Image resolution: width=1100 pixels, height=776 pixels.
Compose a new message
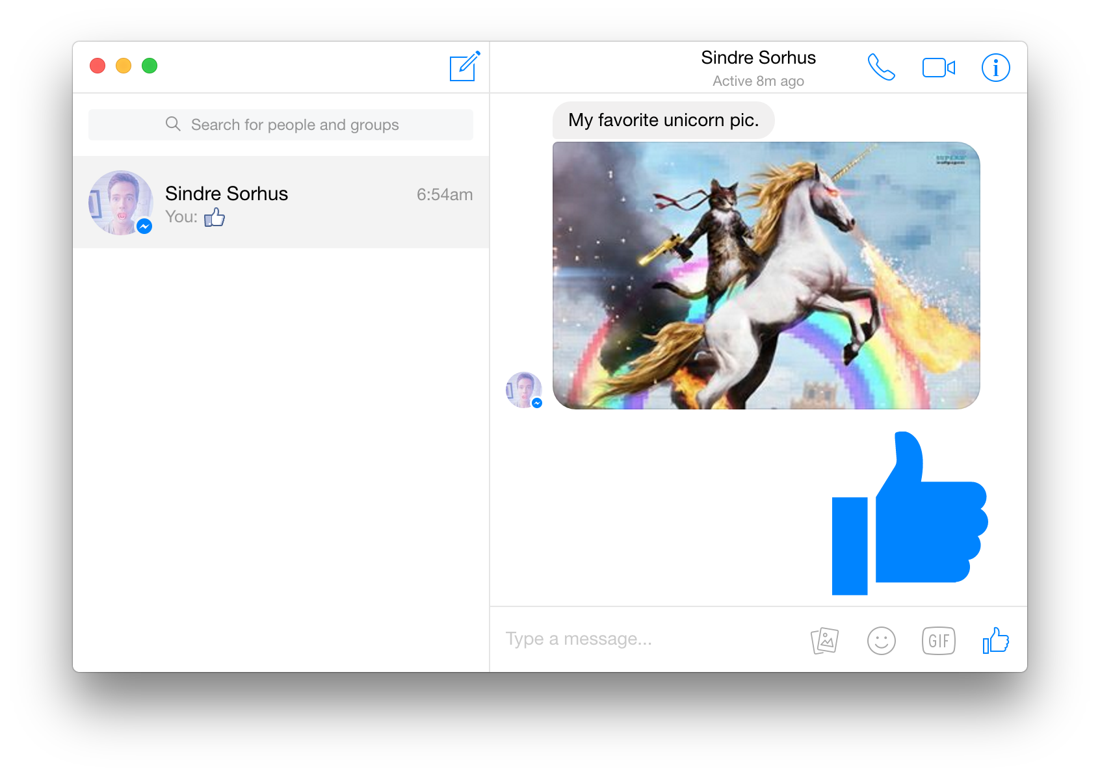tap(465, 66)
